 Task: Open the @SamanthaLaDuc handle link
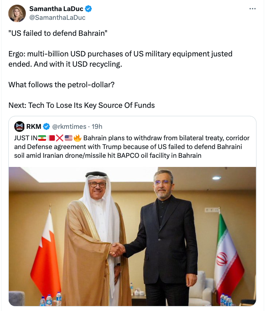[57, 18]
